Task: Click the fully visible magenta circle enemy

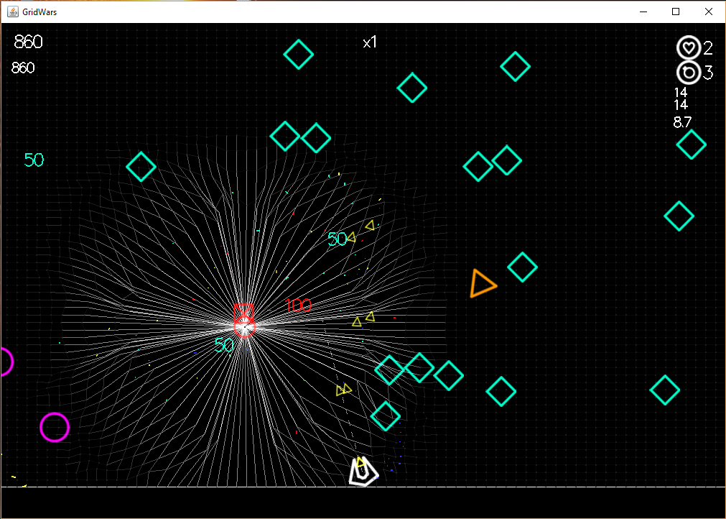Action: (55, 427)
